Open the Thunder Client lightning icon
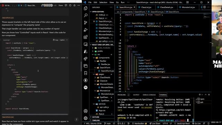The width and height of the screenshot is (222, 125). 86,80
